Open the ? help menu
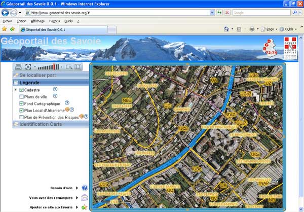Viewport: 304px width, 212px height. point(78,21)
